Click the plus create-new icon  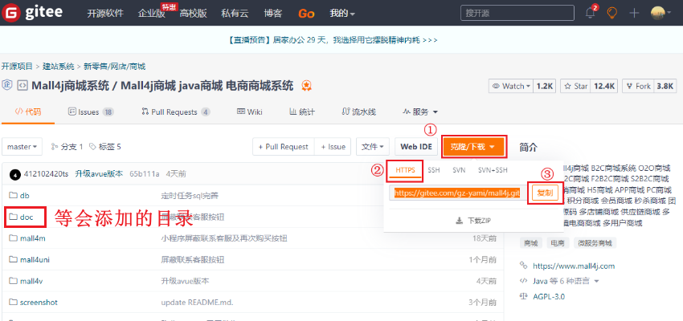click(x=634, y=13)
